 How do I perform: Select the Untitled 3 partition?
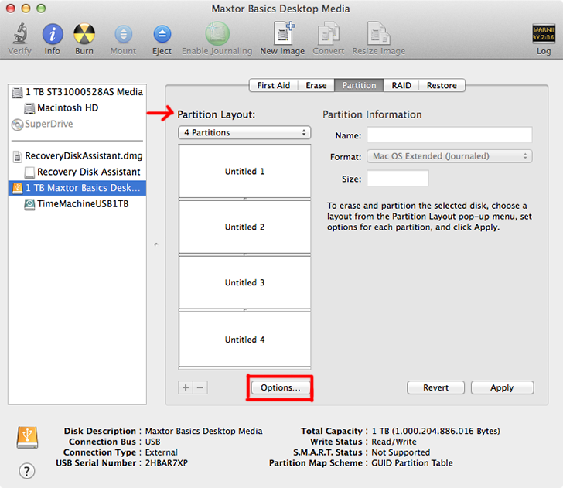point(244,282)
